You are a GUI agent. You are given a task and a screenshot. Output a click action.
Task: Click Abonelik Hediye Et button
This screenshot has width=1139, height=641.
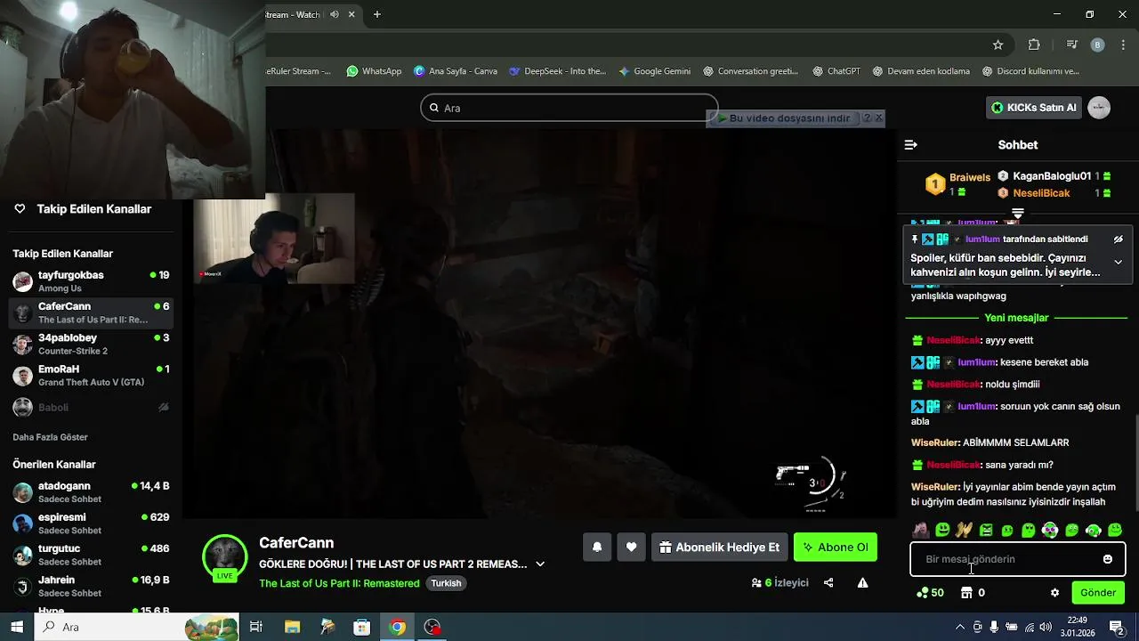[720, 548]
